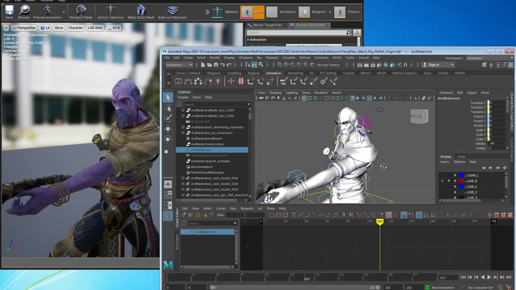Open the Preview Animation dropdown arrow
Viewport: 516px width, 290px height.
(64, 12)
